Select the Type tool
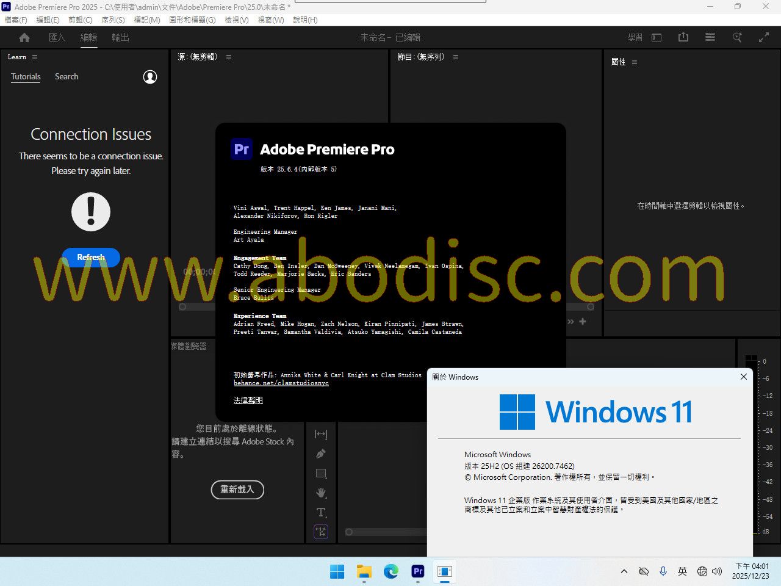This screenshot has width=781, height=586. pos(321,512)
